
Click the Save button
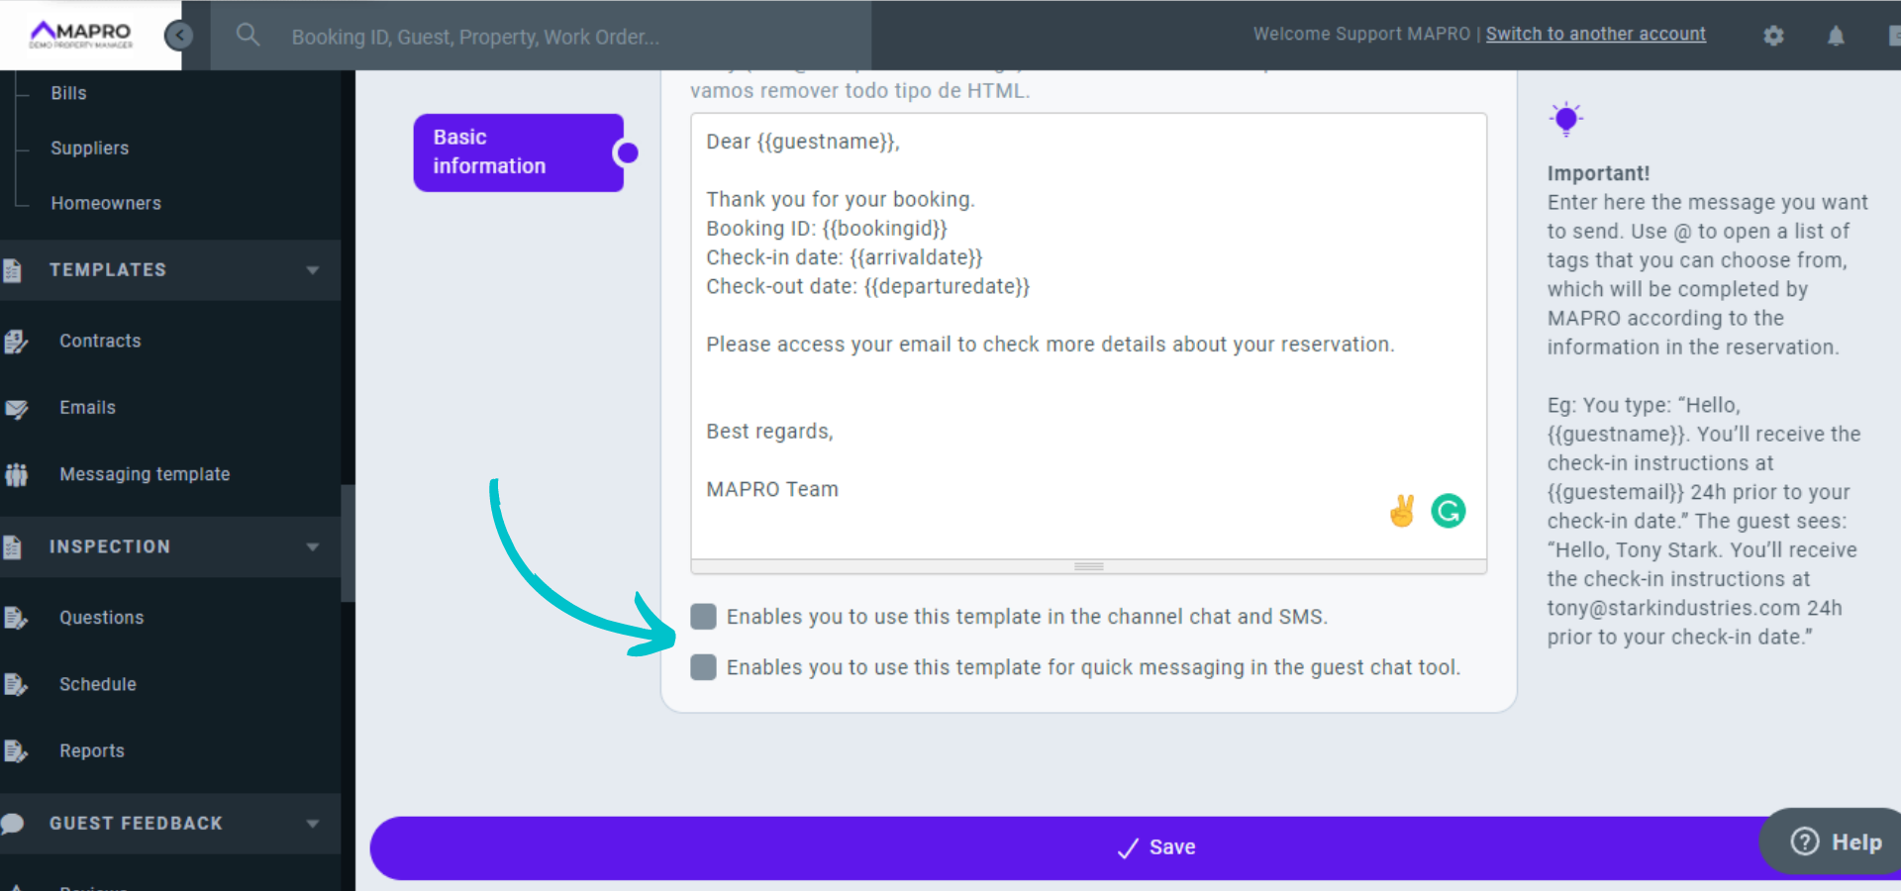1156,847
